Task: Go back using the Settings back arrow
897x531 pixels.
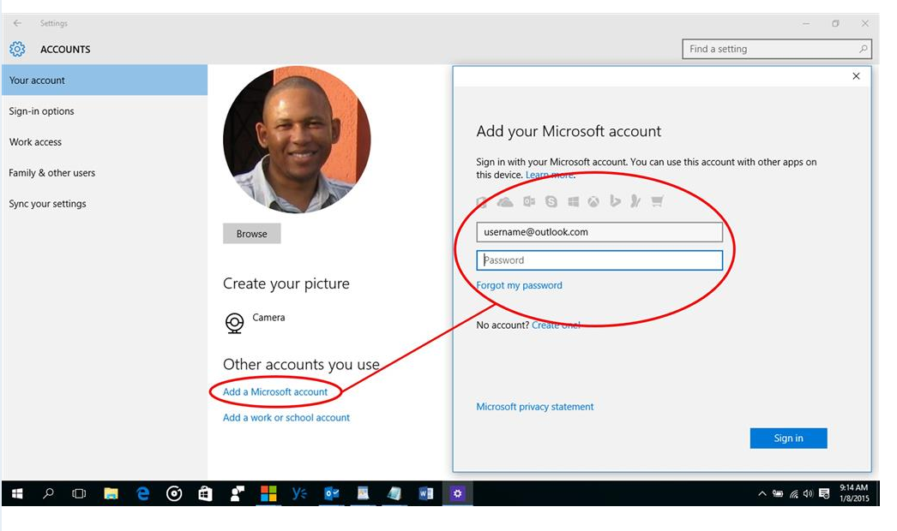Action: click(17, 23)
